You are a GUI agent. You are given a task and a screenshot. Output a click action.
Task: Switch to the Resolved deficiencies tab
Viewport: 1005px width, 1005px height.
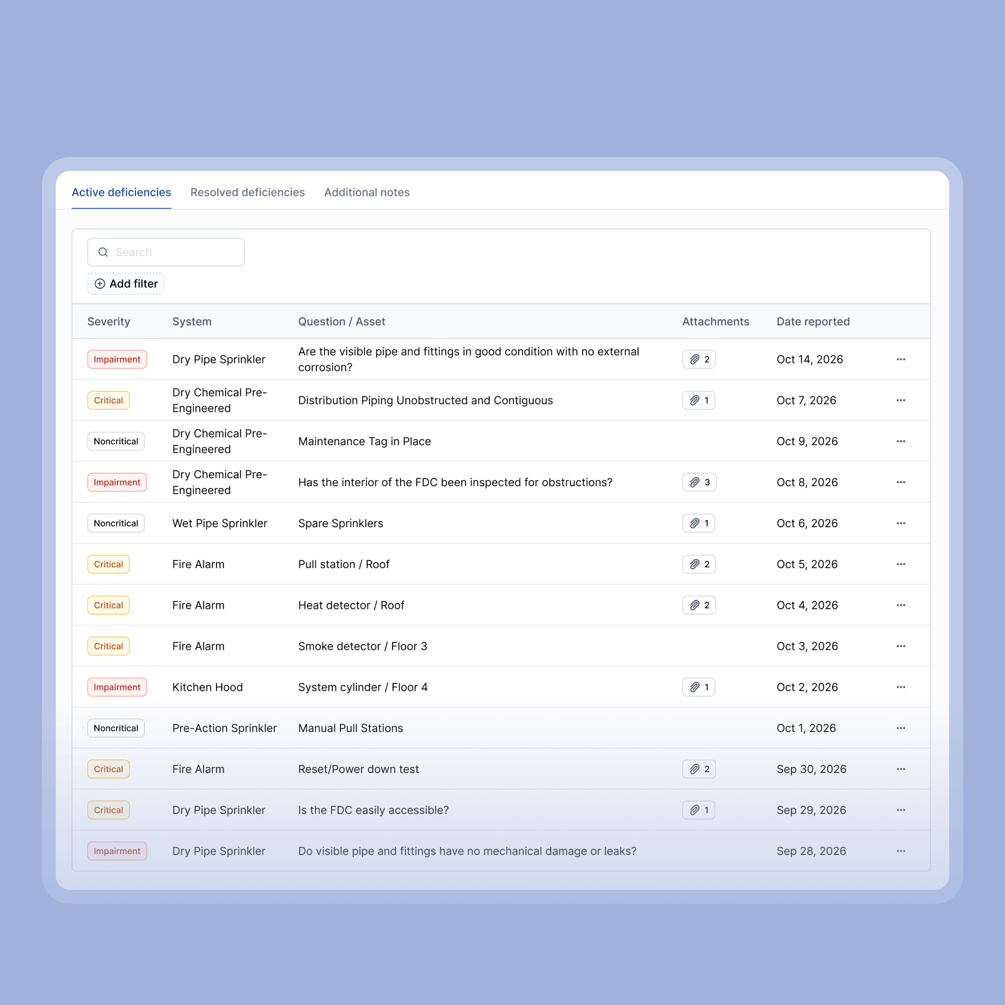248,192
